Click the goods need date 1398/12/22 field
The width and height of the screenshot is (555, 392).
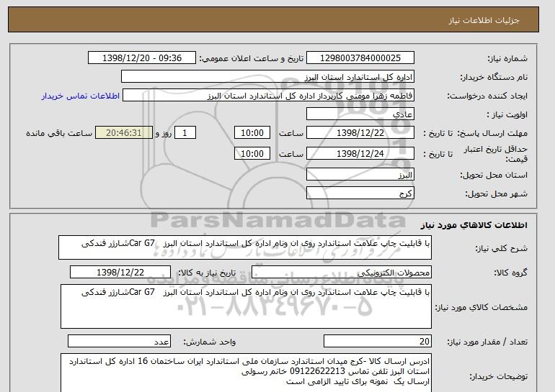pos(120,273)
